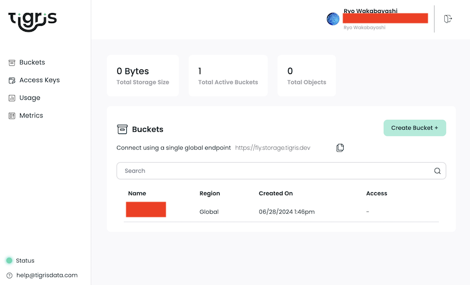The image size is (470, 285).
Task: Open Buckets in the sidebar
Action: click(x=32, y=62)
